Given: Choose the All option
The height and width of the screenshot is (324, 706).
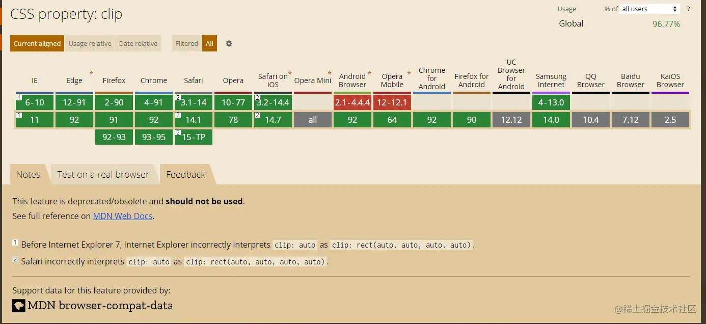Looking at the screenshot, I should 209,43.
